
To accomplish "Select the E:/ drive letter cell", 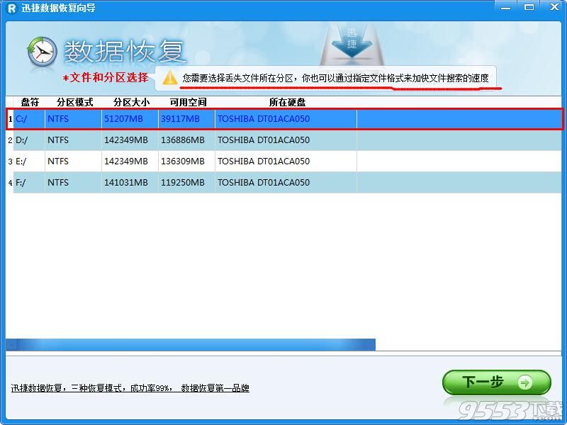I will point(29,161).
